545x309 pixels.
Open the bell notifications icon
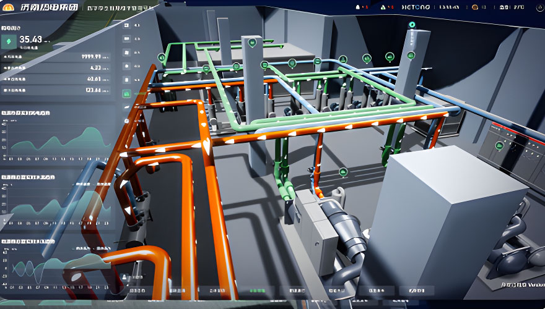(358, 7)
